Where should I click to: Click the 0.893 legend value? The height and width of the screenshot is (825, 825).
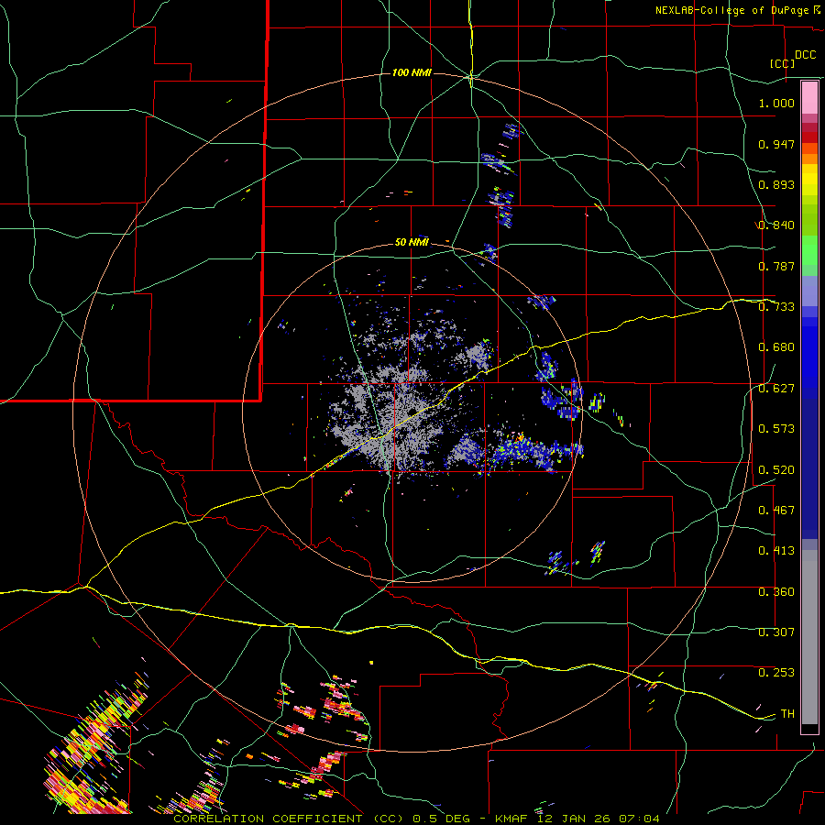776,184
